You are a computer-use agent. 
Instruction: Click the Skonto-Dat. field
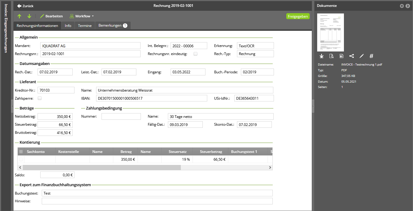coord(254,125)
